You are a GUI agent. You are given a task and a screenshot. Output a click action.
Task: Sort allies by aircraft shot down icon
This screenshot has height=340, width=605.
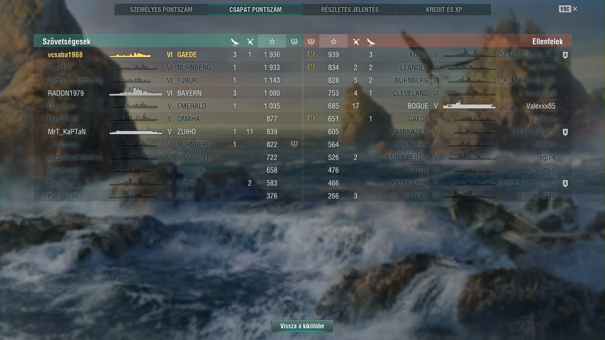click(x=250, y=42)
